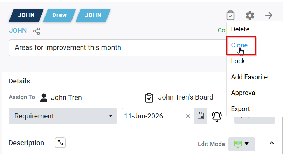Viewport: 283px width, 154px height.
Task: Click the right arrow navigation icon
Action: point(269,15)
